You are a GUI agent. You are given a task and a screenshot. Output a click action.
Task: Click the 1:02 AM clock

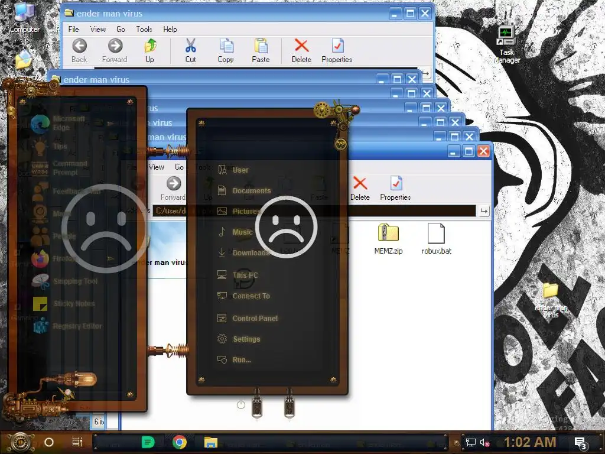pos(530,442)
